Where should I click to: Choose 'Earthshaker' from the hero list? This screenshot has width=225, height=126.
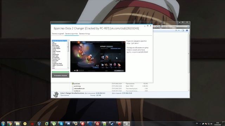pos(56,55)
